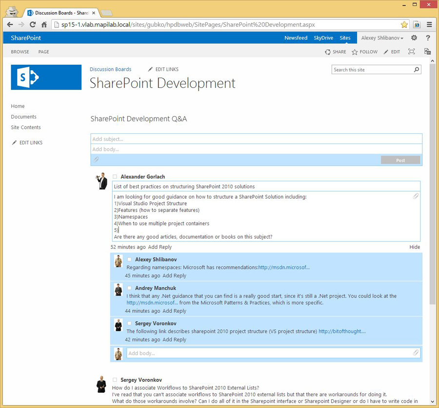Open msdn link in Alexey Shlibanov's reply
The height and width of the screenshot is (408, 439).
coord(284,267)
